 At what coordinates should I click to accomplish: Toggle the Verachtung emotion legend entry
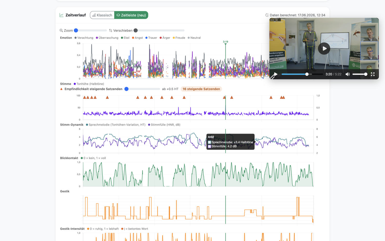coord(84,38)
